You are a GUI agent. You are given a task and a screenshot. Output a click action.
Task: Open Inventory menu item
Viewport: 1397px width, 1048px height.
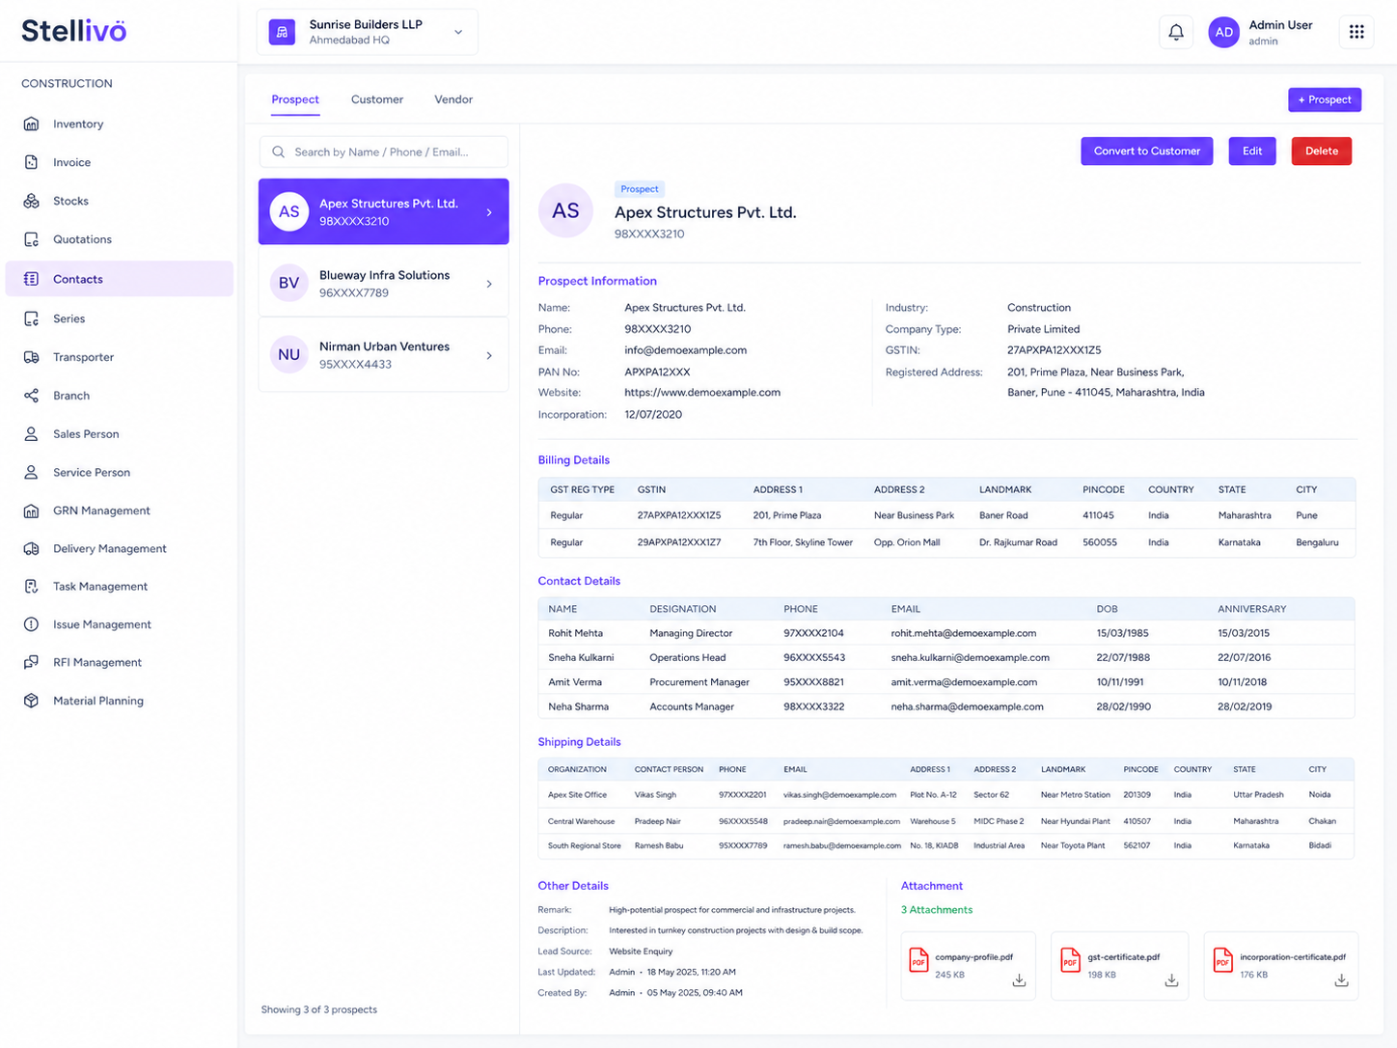pyautogui.click(x=119, y=124)
